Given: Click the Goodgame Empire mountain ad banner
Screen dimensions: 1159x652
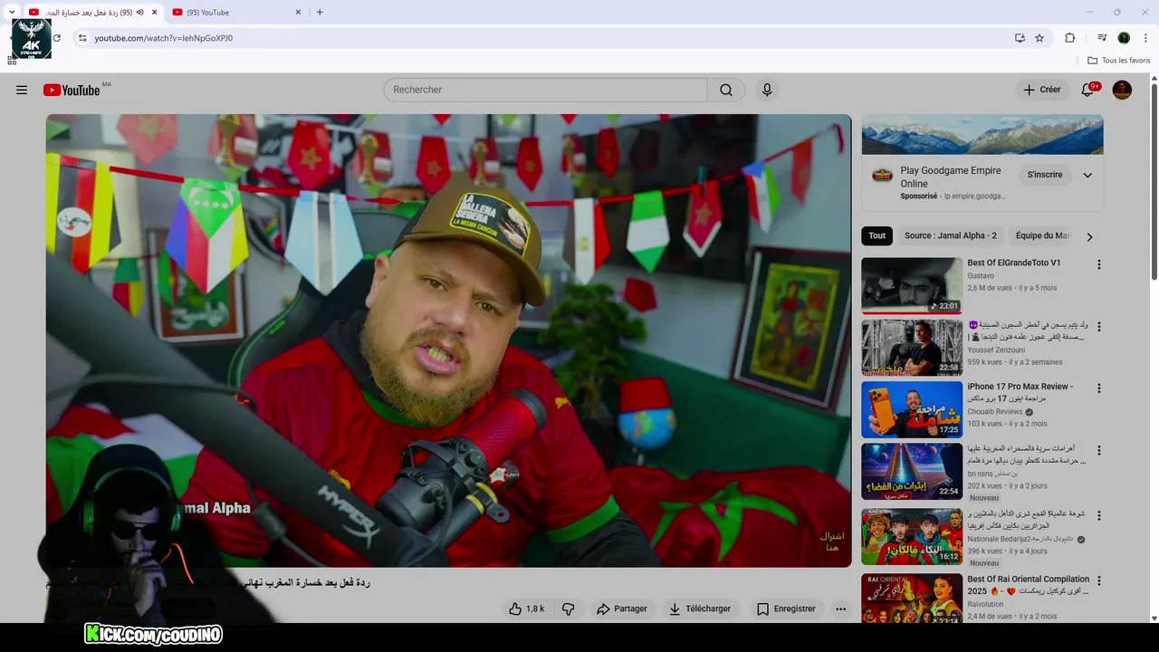Looking at the screenshot, I should click(982, 134).
